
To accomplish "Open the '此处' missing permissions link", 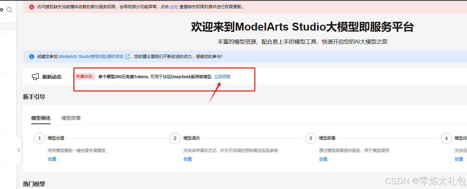I will (x=174, y=7).
